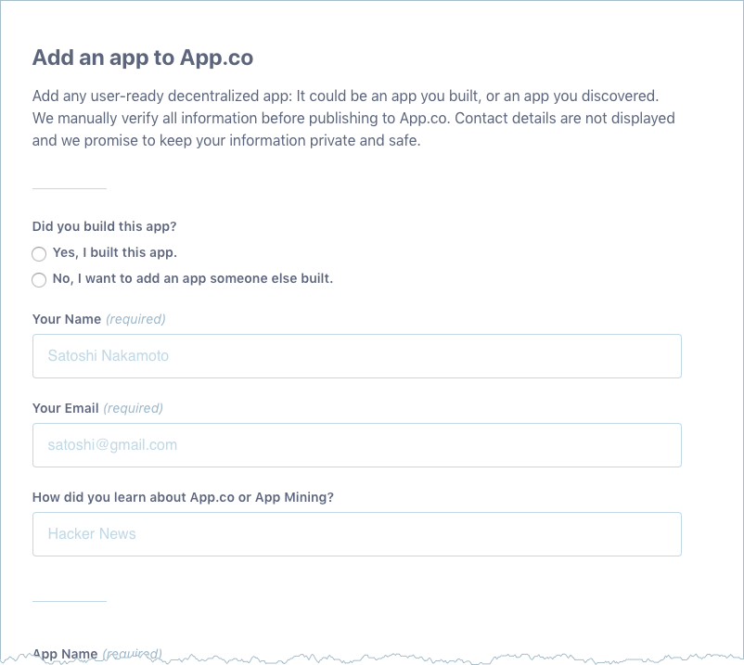Click the "No, I want to add an app" label text
744x665 pixels.
pos(192,278)
